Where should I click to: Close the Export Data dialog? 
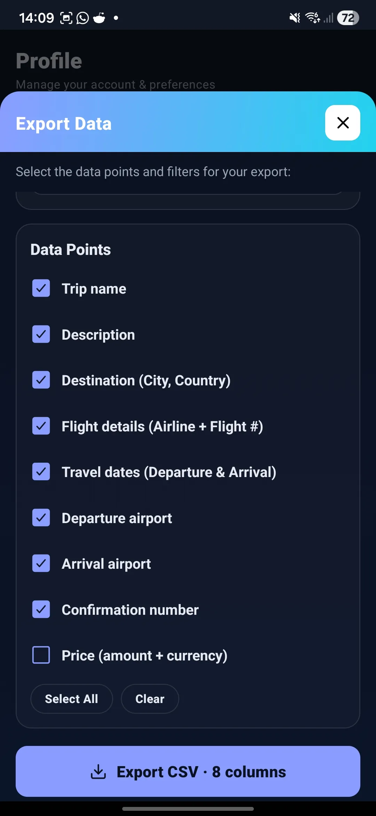click(343, 123)
